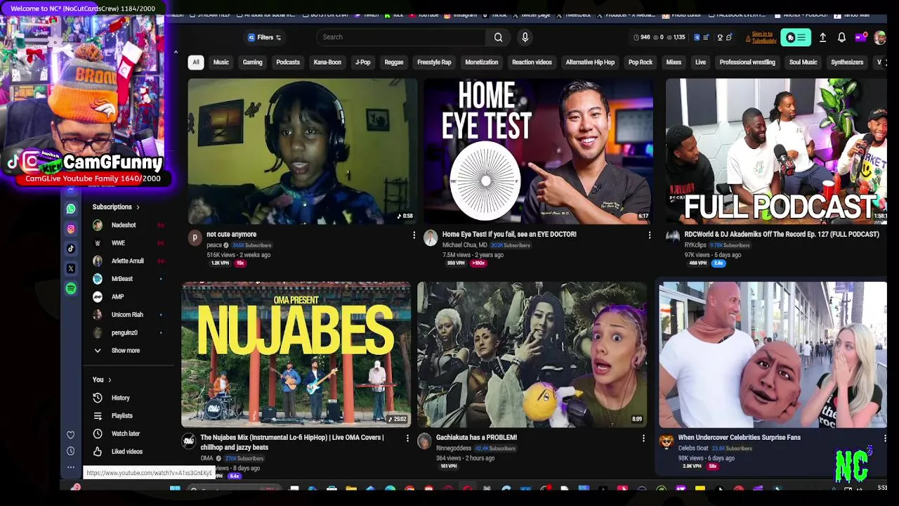The height and width of the screenshot is (506, 899).
Task: Expand the Subscriptions section arrow
Action: pyautogui.click(x=138, y=207)
